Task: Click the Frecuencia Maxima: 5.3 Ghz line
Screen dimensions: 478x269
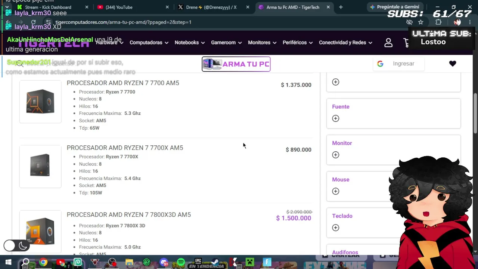Action: (110, 113)
